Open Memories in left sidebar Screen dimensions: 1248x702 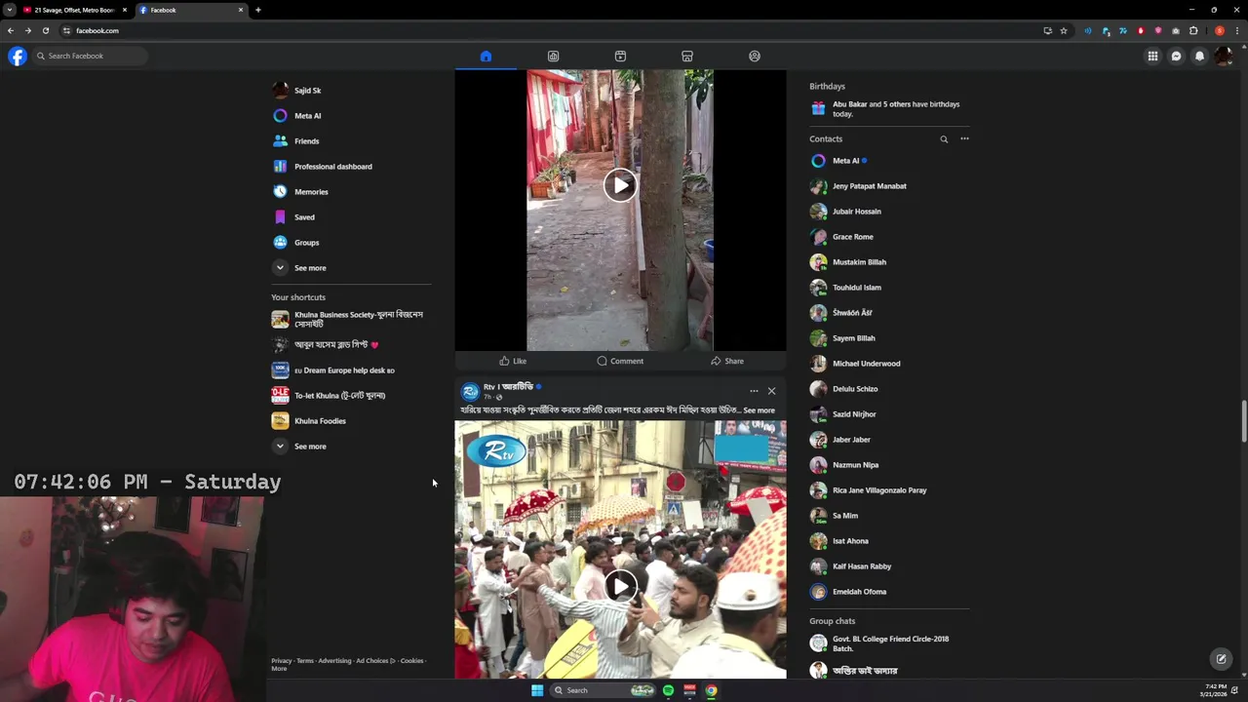350,191
